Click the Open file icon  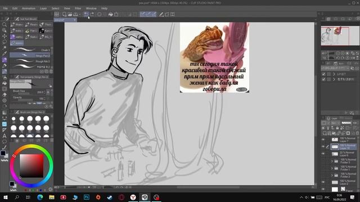click(x=70, y=14)
